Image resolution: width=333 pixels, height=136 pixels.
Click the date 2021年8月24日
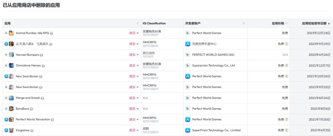(319, 98)
